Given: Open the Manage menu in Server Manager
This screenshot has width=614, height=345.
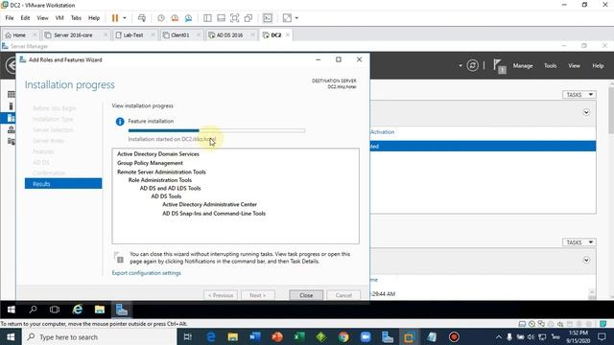Looking at the screenshot, I should pyautogui.click(x=523, y=66).
